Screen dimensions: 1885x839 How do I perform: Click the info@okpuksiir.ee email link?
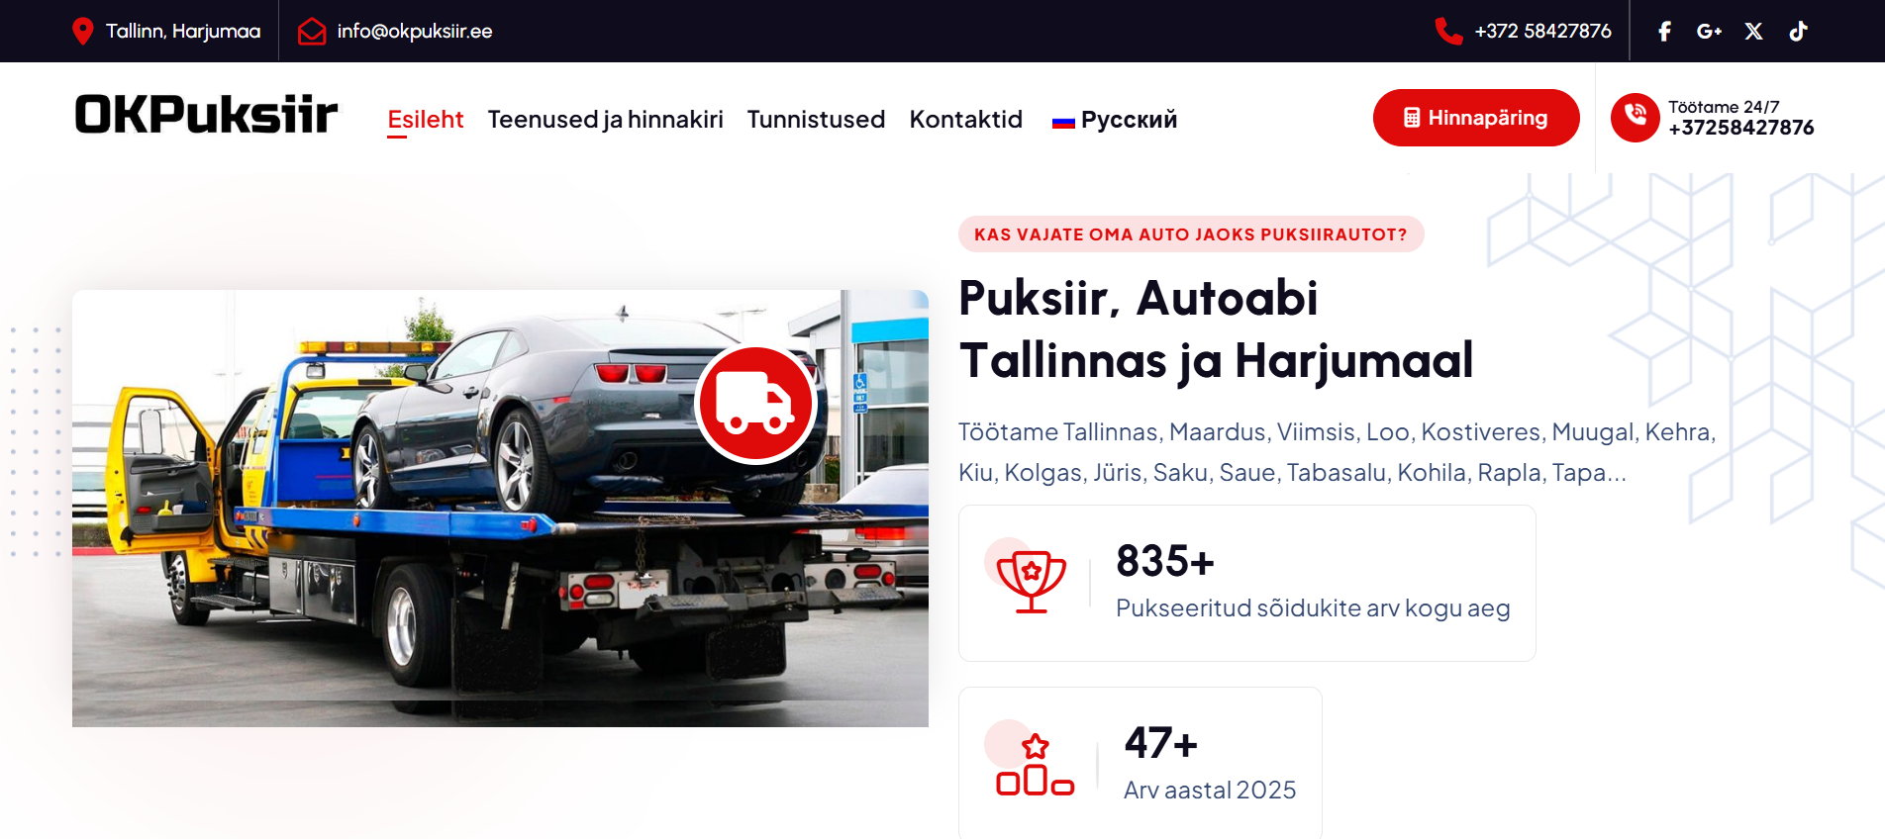pos(415,32)
